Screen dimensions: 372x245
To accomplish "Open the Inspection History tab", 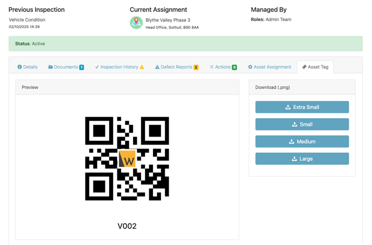I will 119,67.
